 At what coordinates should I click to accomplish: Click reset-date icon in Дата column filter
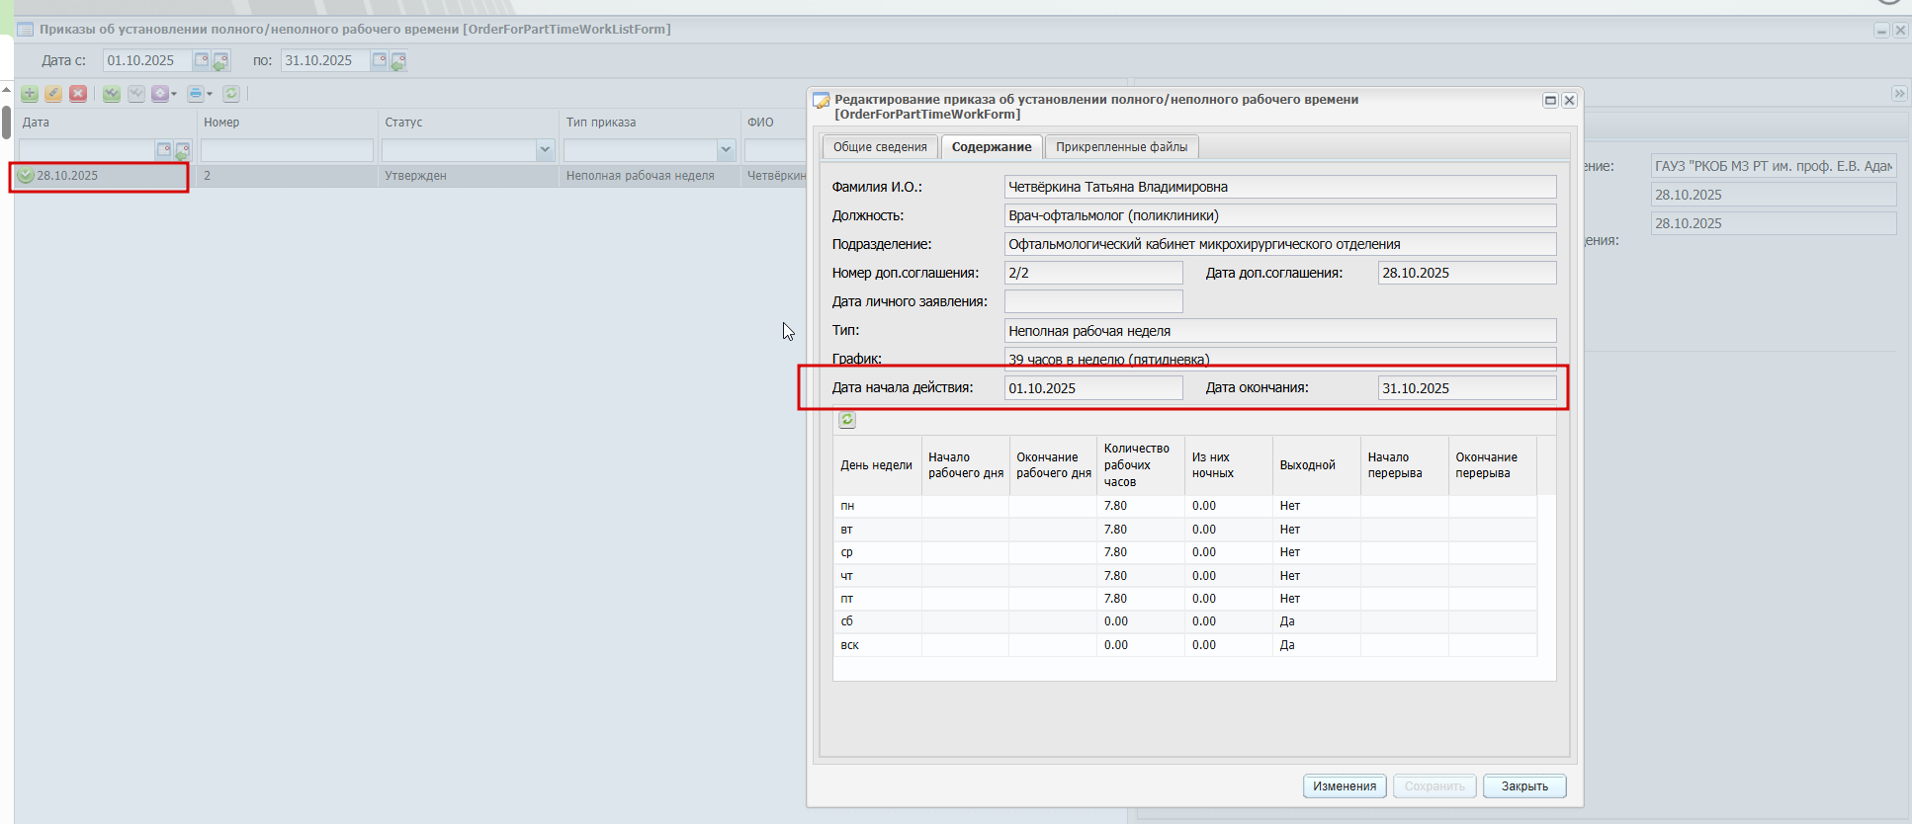click(x=182, y=151)
